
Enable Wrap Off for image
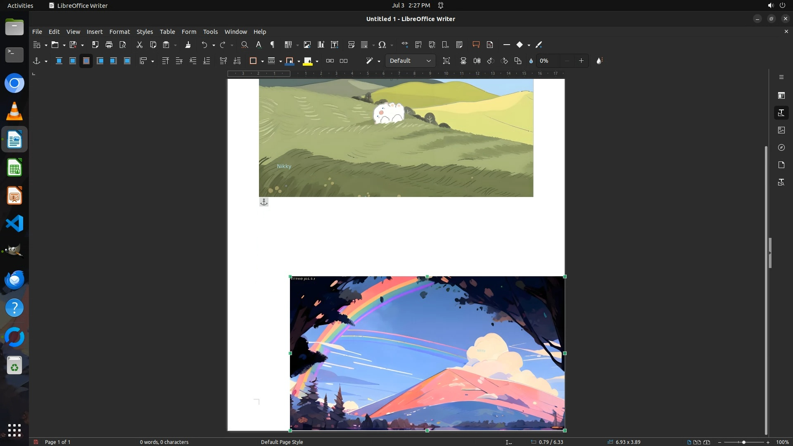tap(59, 61)
